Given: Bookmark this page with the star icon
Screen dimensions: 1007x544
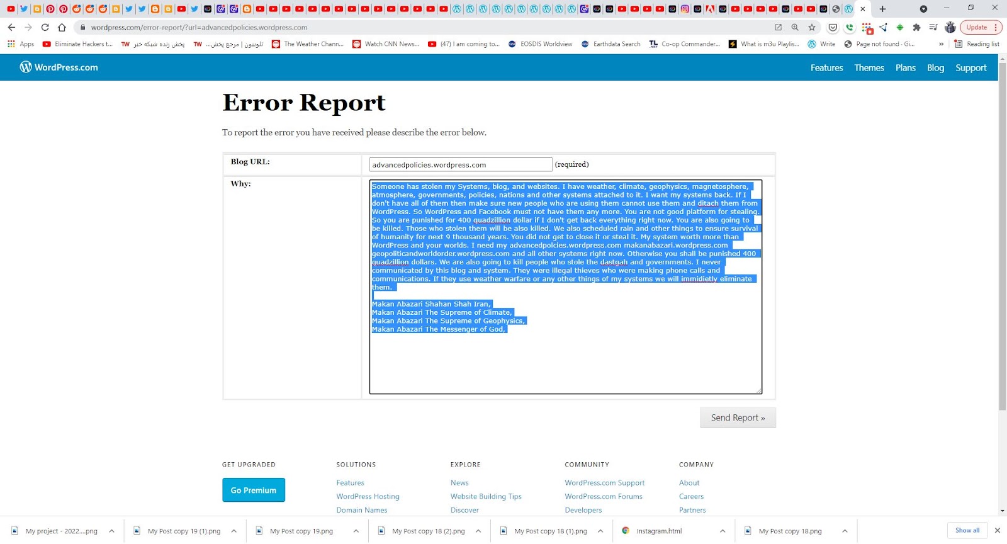Looking at the screenshot, I should [x=812, y=27].
